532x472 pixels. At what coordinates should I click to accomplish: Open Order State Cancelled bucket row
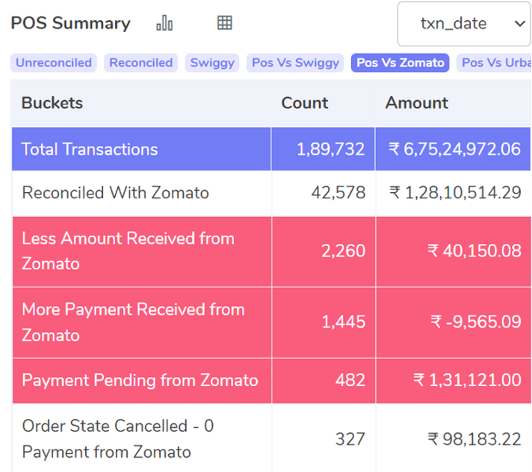click(x=271, y=438)
